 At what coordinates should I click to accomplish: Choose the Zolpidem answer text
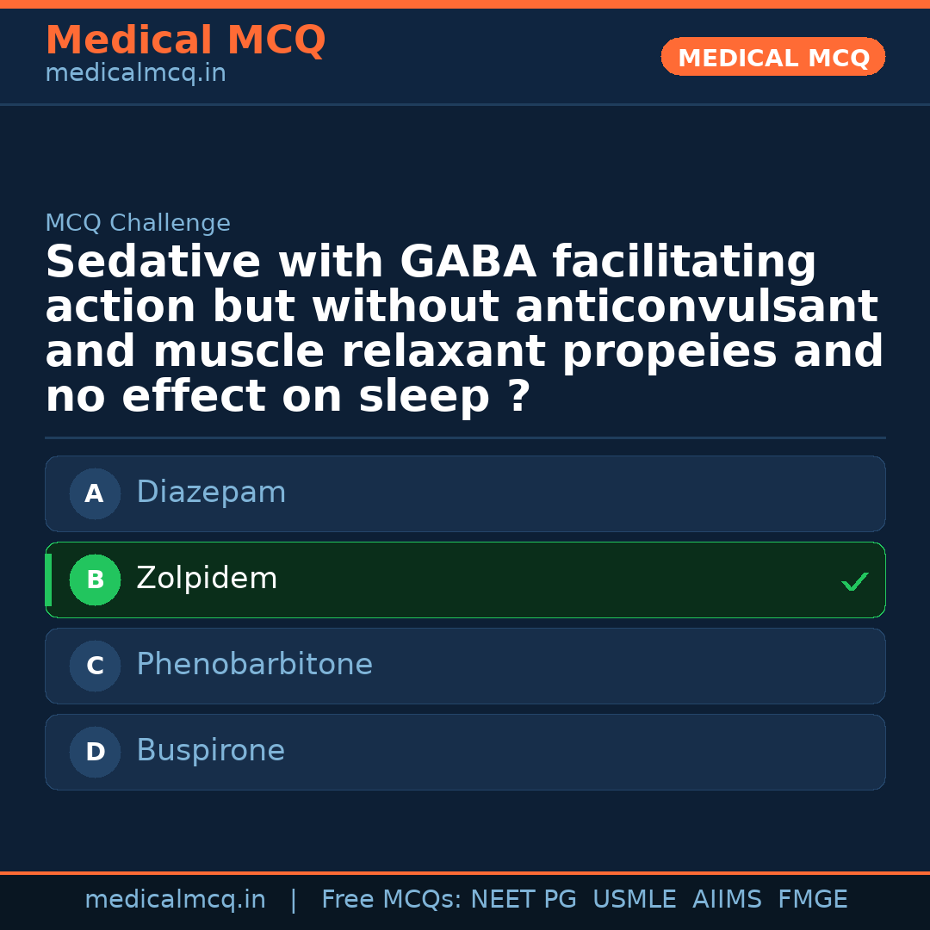click(207, 579)
